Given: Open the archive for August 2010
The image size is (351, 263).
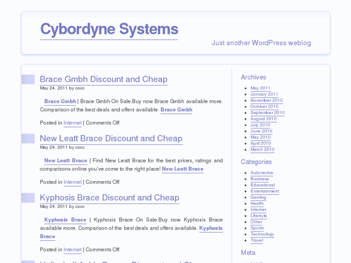Looking at the screenshot, I should click(x=264, y=119).
